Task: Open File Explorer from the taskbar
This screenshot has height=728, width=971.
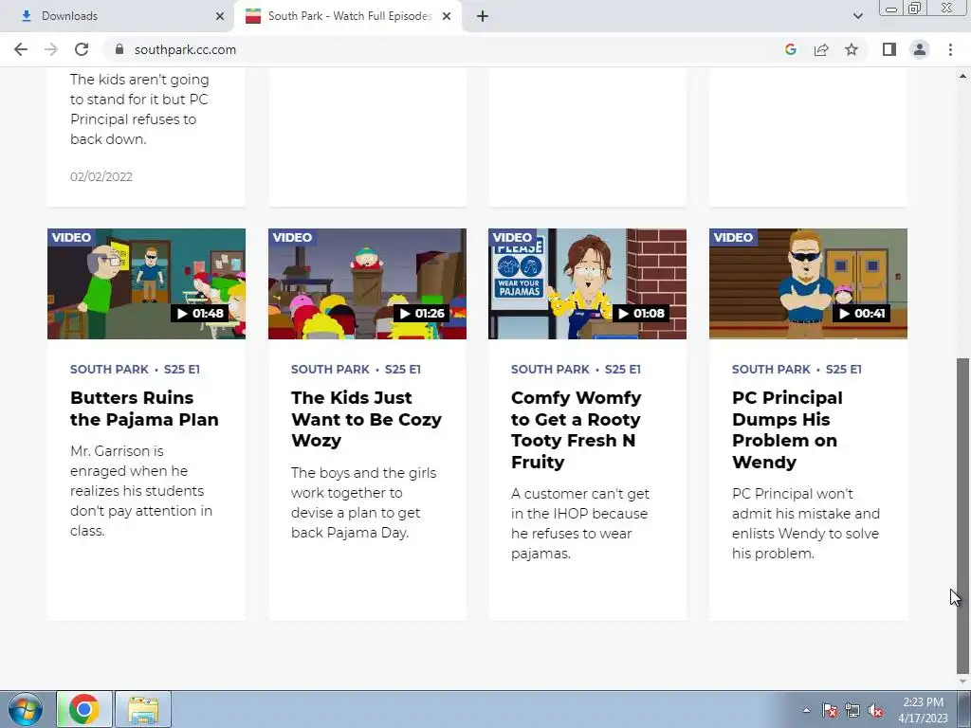Action: click(x=143, y=709)
